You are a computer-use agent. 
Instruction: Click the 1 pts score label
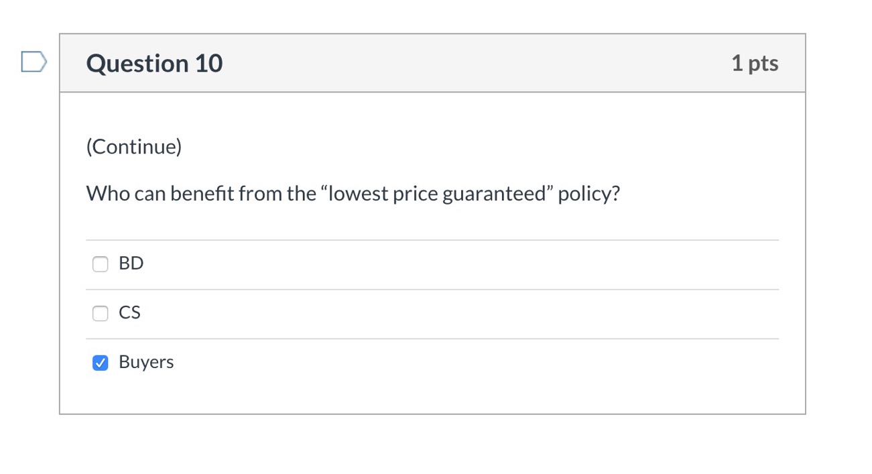tap(755, 64)
